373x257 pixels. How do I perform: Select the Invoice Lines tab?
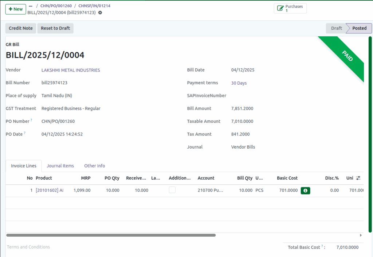click(x=23, y=166)
